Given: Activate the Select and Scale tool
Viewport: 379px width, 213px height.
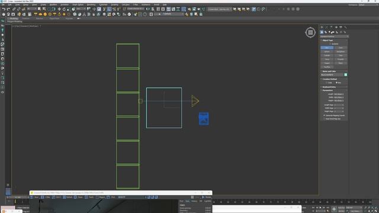Looking at the screenshot, I should [69, 9].
